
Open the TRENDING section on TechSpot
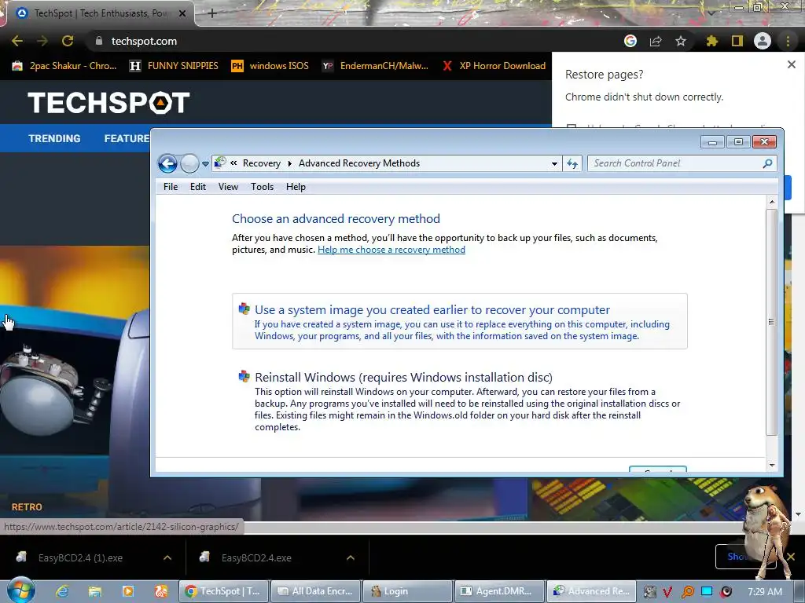click(x=54, y=138)
